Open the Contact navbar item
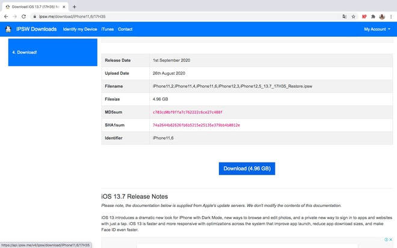 (125, 29)
